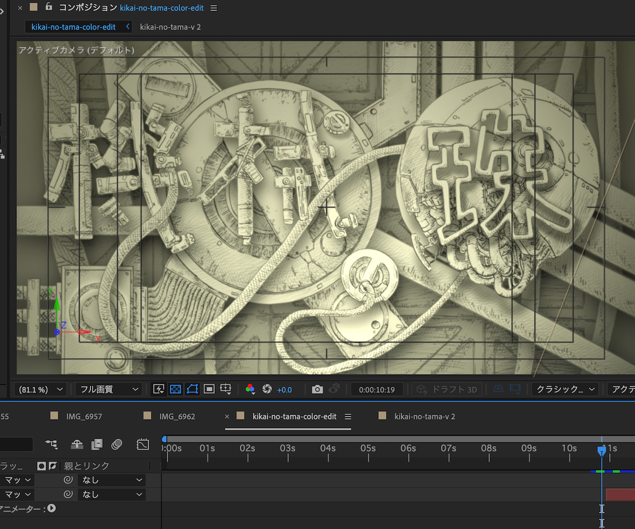Toggle the transparency grid
This screenshot has width=635, height=529.
pos(175,389)
